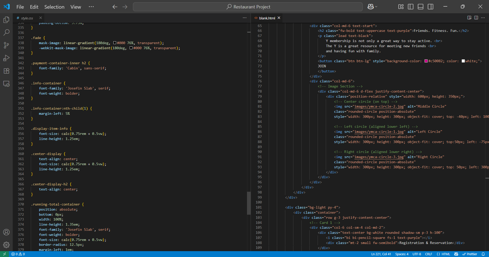Open the Search view in activity bar
Viewport: 489px width, 257px height.
coord(6,32)
